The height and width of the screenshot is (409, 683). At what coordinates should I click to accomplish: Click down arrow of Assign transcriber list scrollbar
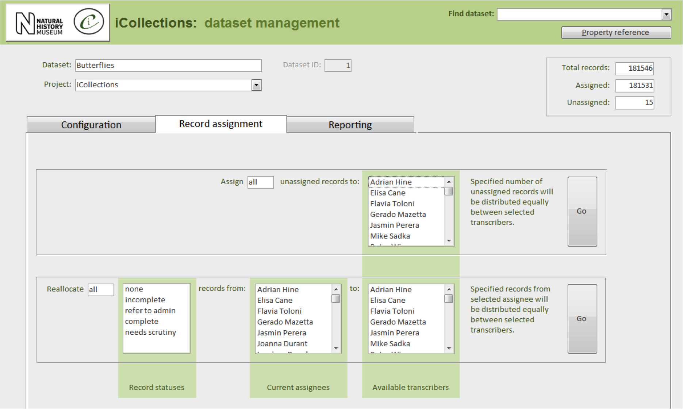449,241
